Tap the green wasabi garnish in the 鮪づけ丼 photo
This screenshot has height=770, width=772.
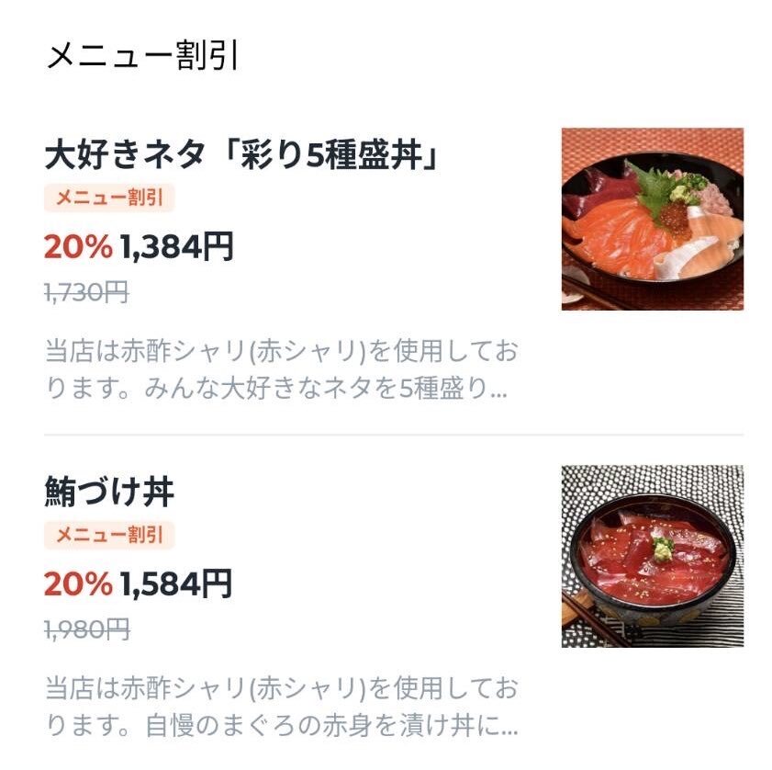pyautogui.click(x=662, y=549)
